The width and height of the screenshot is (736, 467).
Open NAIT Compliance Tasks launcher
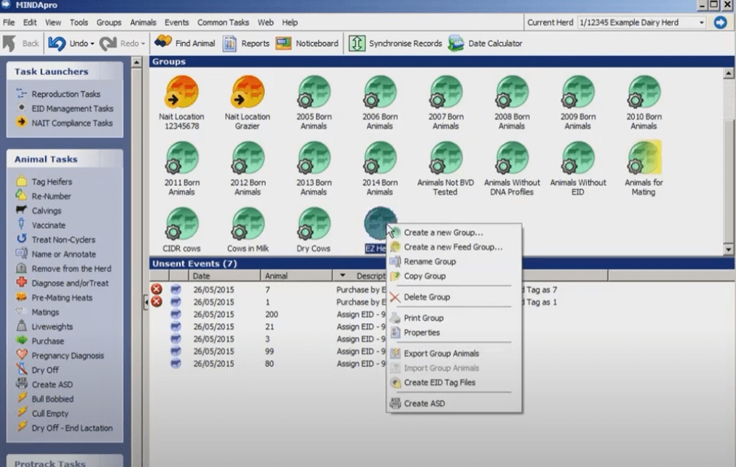tap(64, 123)
